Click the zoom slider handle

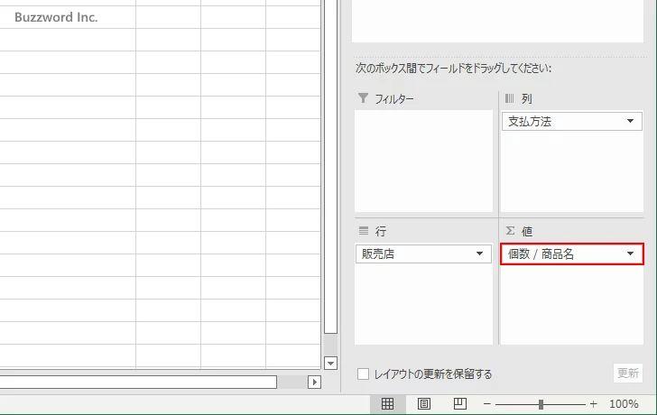coord(541,404)
